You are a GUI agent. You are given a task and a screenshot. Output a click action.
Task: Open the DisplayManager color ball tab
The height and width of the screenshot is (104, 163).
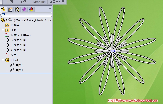tap(31, 10)
